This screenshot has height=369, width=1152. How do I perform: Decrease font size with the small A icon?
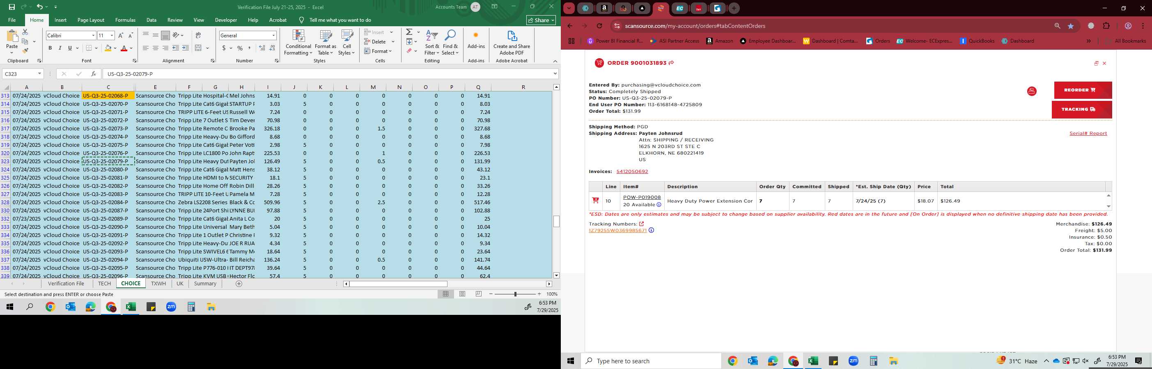coord(131,35)
